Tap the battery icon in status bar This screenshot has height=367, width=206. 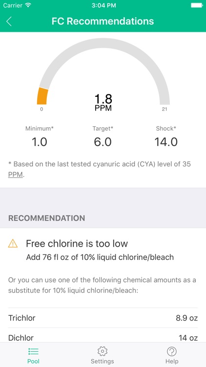pos(197,5)
